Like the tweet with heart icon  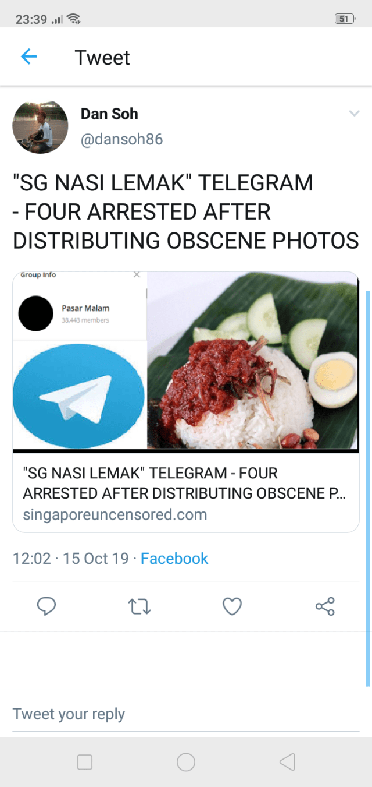[x=232, y=606]
